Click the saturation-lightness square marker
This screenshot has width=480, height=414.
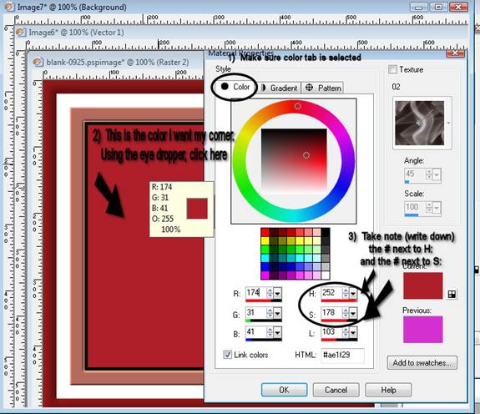click(x=306, y=155)
